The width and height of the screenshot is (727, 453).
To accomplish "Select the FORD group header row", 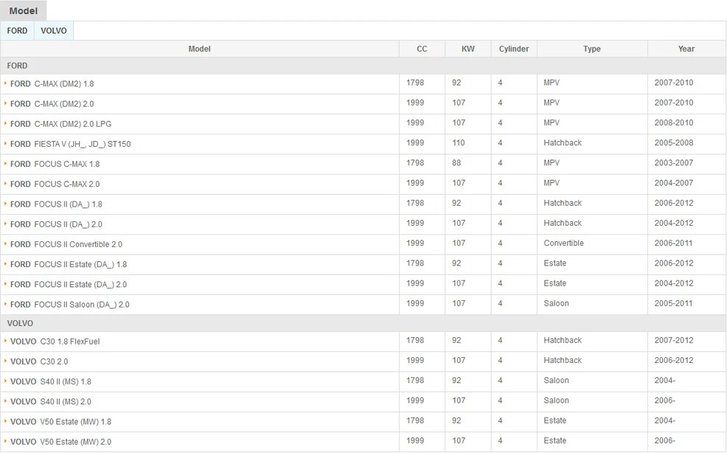I will (363, 66).
